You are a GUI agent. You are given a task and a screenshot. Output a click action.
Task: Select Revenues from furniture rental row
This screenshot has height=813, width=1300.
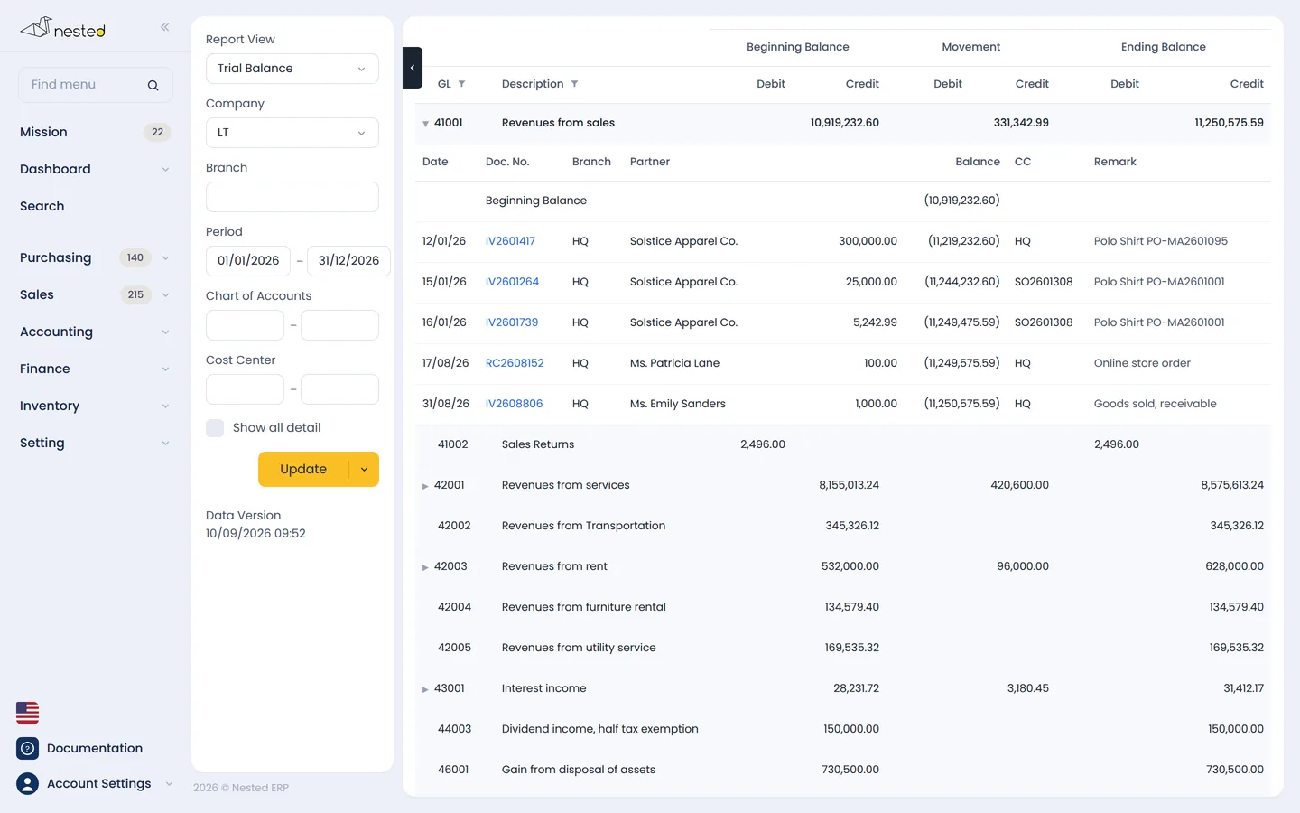[843, 607]
